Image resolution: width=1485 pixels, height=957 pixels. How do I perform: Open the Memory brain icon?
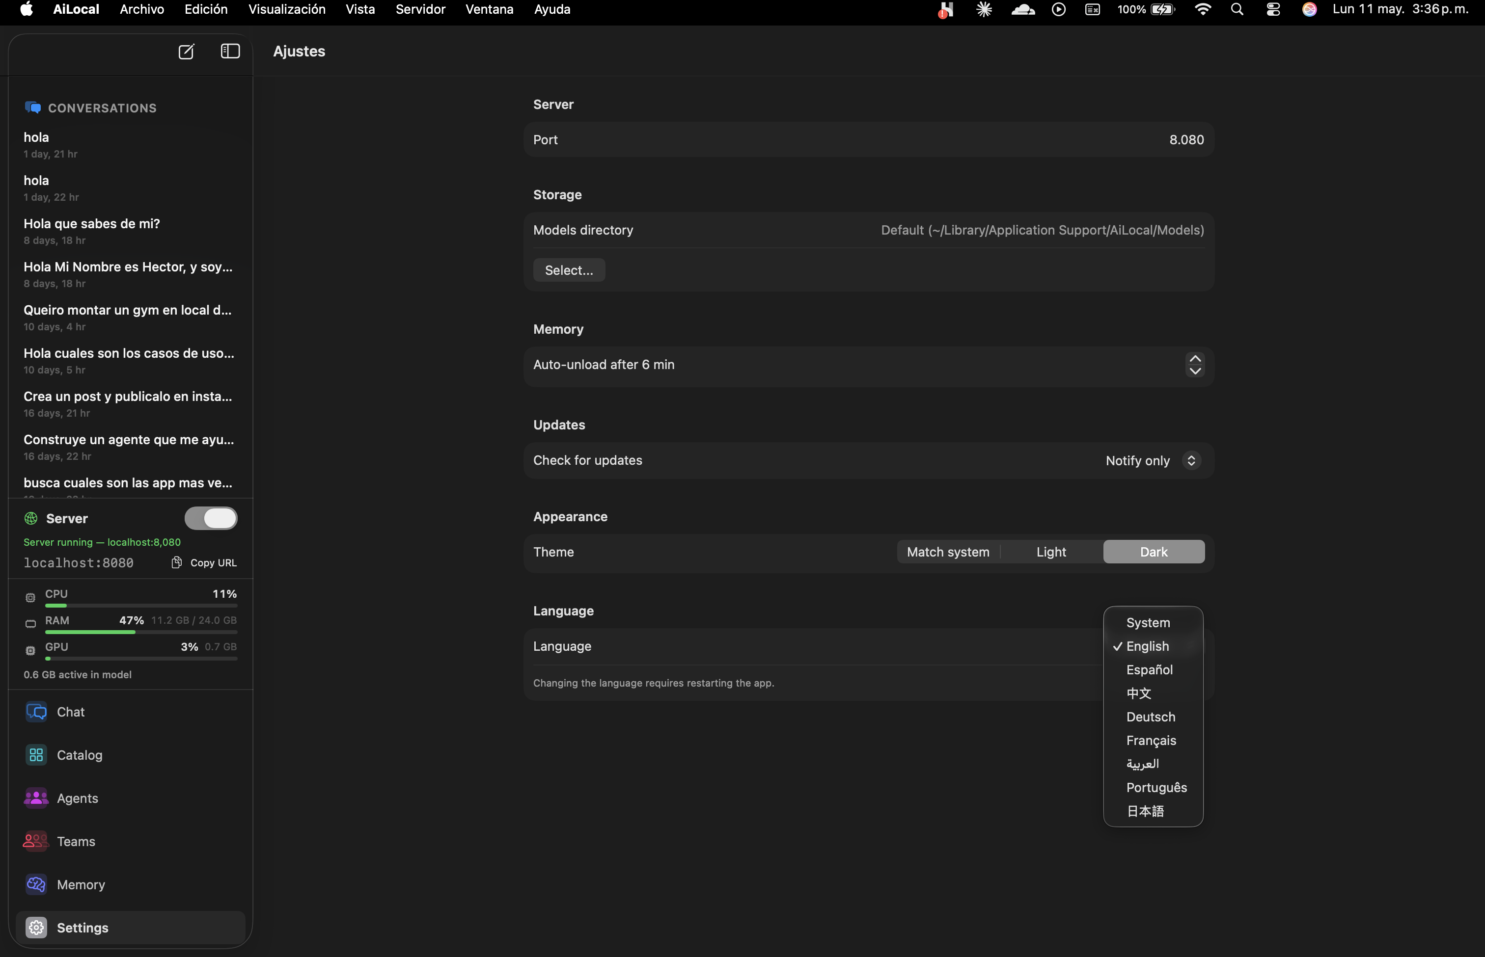point(36,884)
